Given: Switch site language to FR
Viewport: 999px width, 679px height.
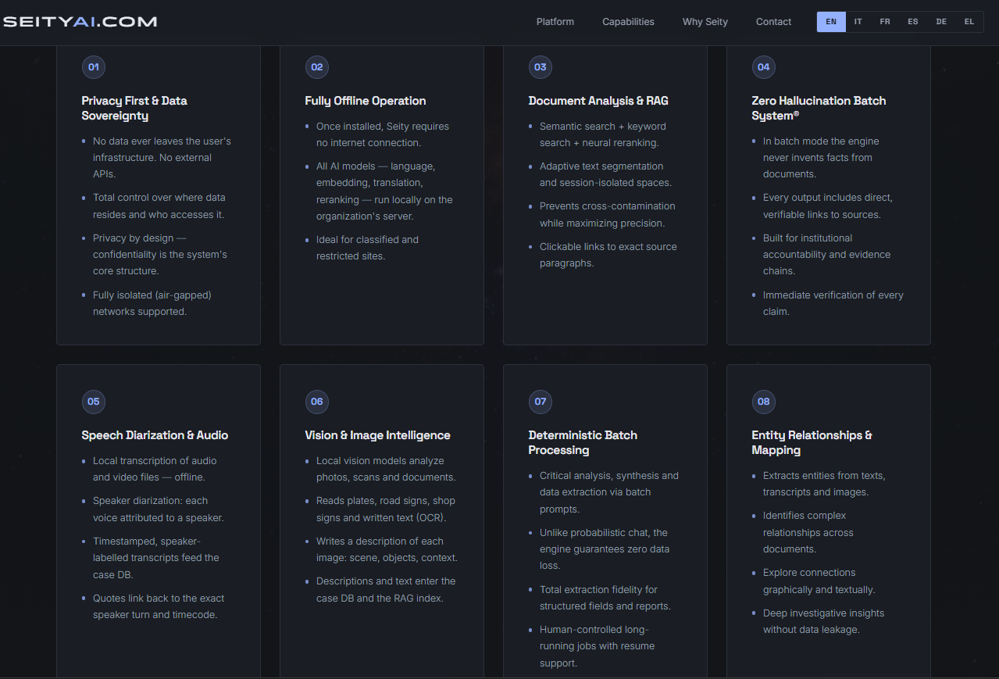Looking at the screenshot, I should (885, 22).
